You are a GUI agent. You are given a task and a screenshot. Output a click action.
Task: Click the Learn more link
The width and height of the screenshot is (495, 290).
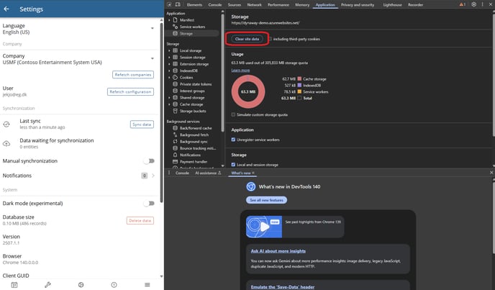coord(241,71)
